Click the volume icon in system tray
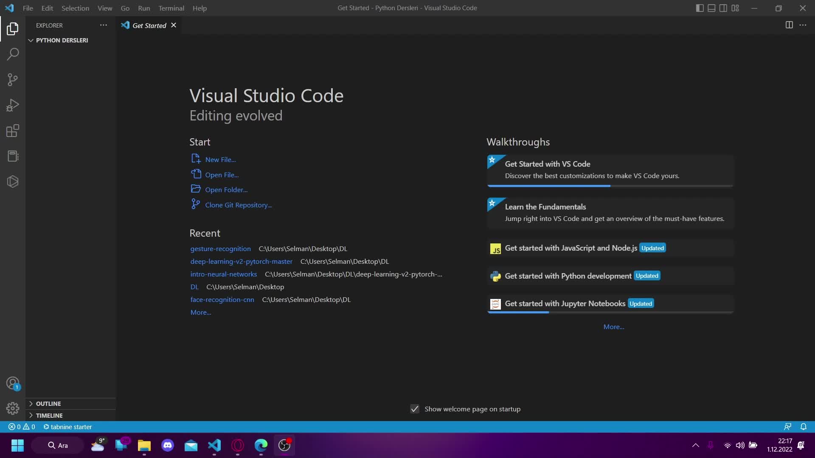The width and height of the screenshot is (815, 458). click(740, 445)
